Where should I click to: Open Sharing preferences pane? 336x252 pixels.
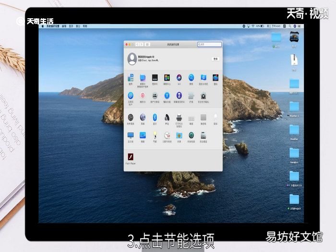coord(179,135)
